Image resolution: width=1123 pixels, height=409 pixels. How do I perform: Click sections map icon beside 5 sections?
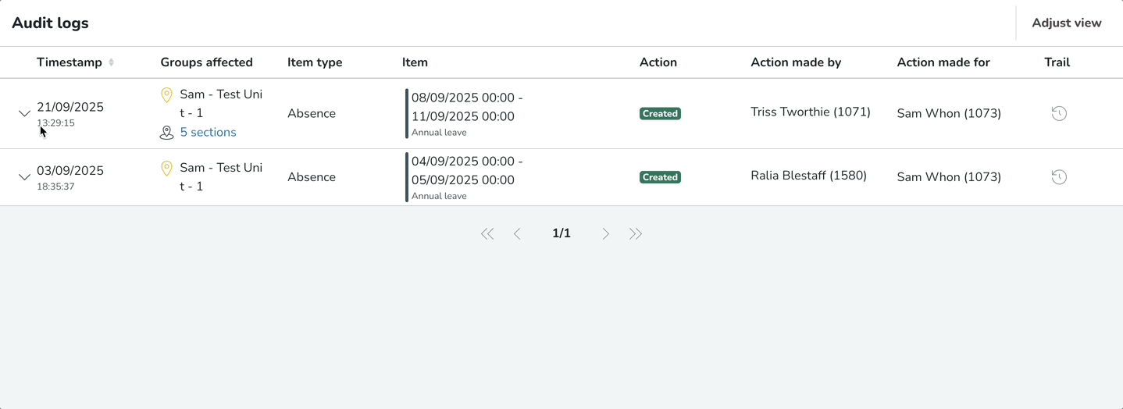(x=166, y=133)
